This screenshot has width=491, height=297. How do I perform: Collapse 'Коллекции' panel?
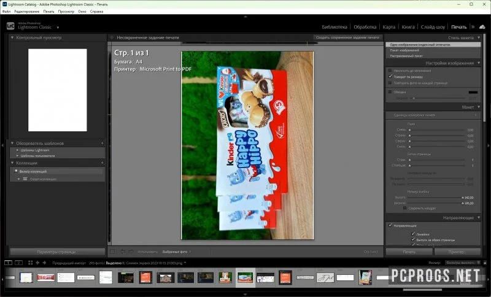tap(12, 163)
